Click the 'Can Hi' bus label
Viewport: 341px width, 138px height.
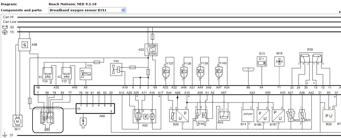[x=9, y=17]
